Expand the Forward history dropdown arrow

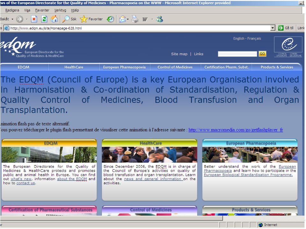[x=27, y=19]
